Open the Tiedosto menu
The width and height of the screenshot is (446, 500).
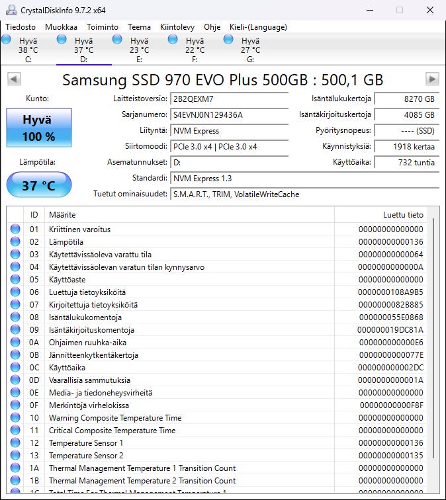[22, 27]
